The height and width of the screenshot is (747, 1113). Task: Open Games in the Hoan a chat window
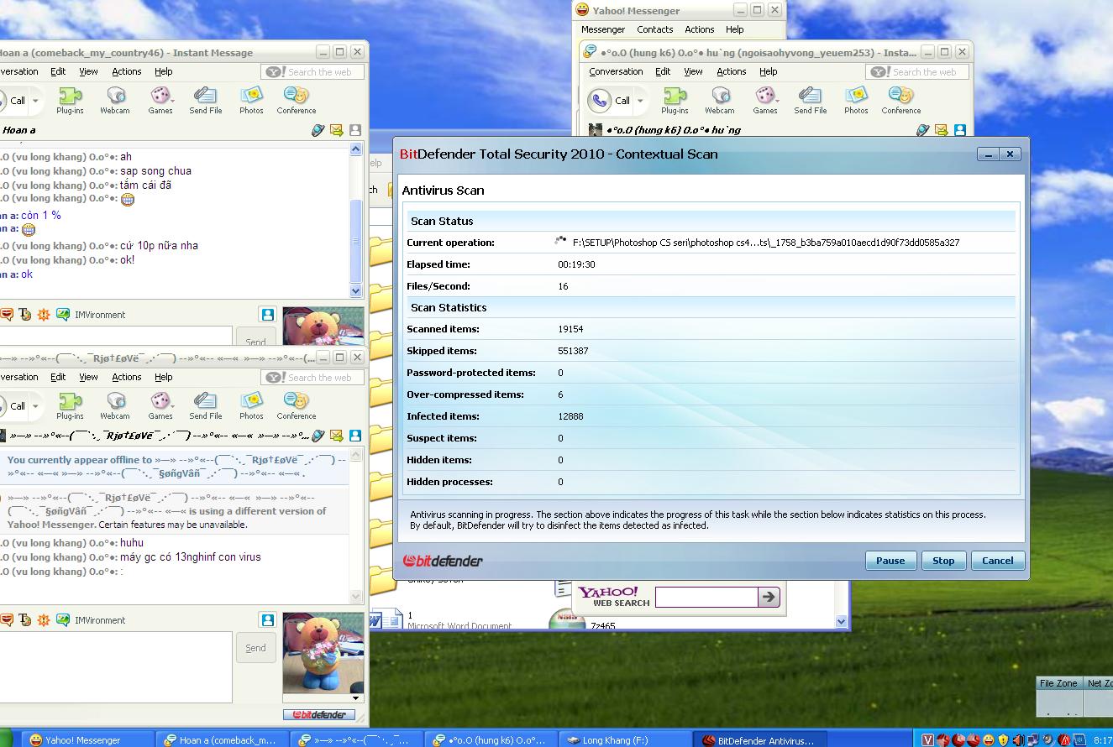coord(160,100)
